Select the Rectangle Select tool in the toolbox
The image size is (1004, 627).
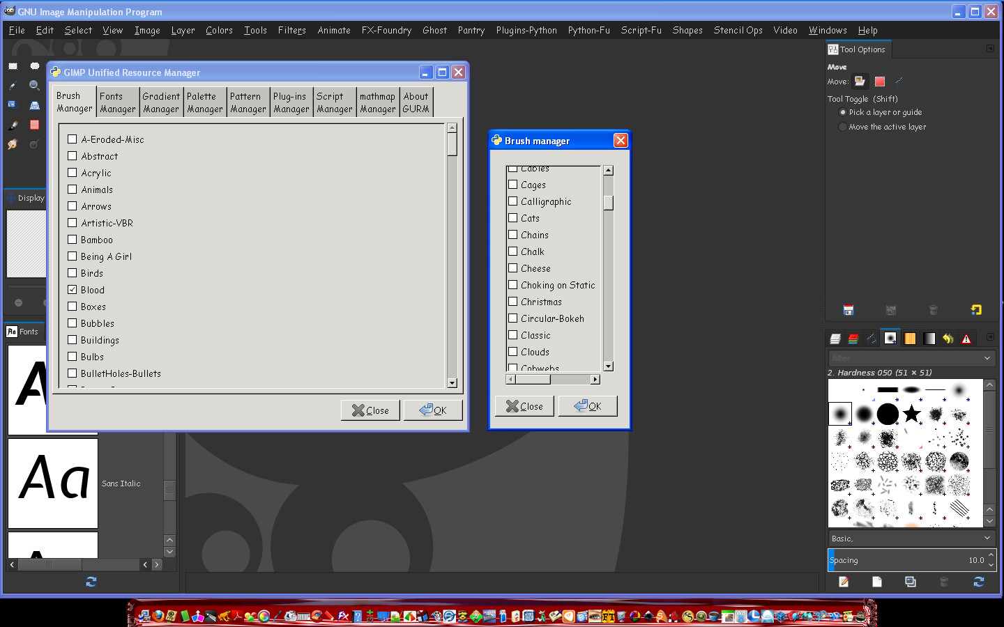click(13, 66)
